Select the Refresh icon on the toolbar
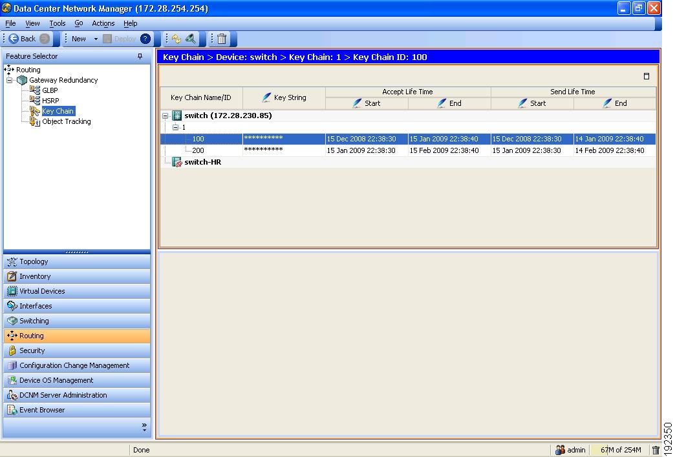 click(x=176, y=39)
